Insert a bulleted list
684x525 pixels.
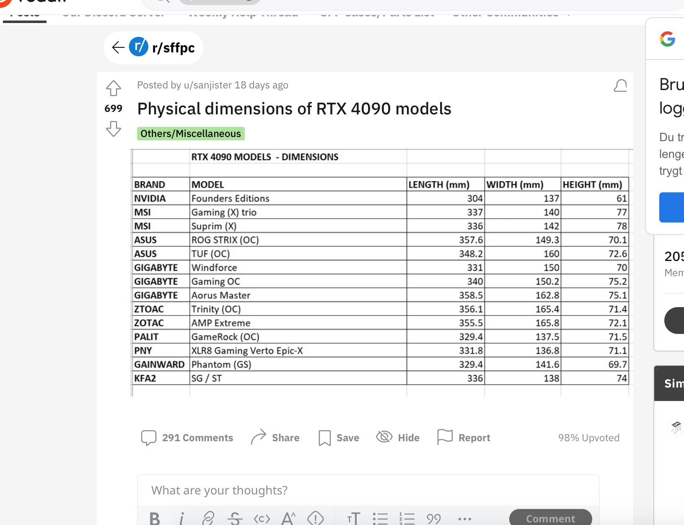pyautogui.click(x=380, y=519)
